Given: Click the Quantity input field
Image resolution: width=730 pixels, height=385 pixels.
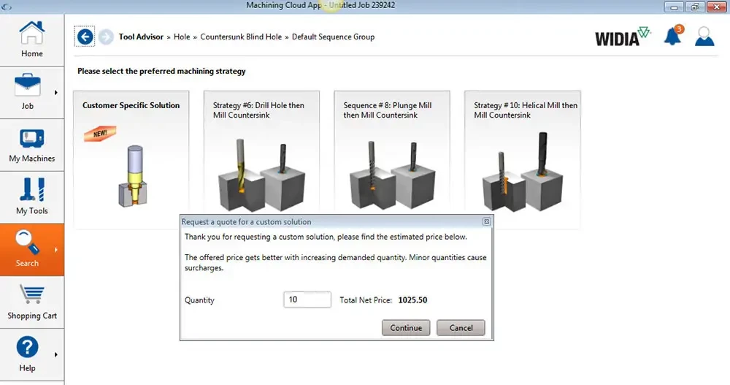Looking at the screenshot, I should pyautogui.click(x=307, y=300).
